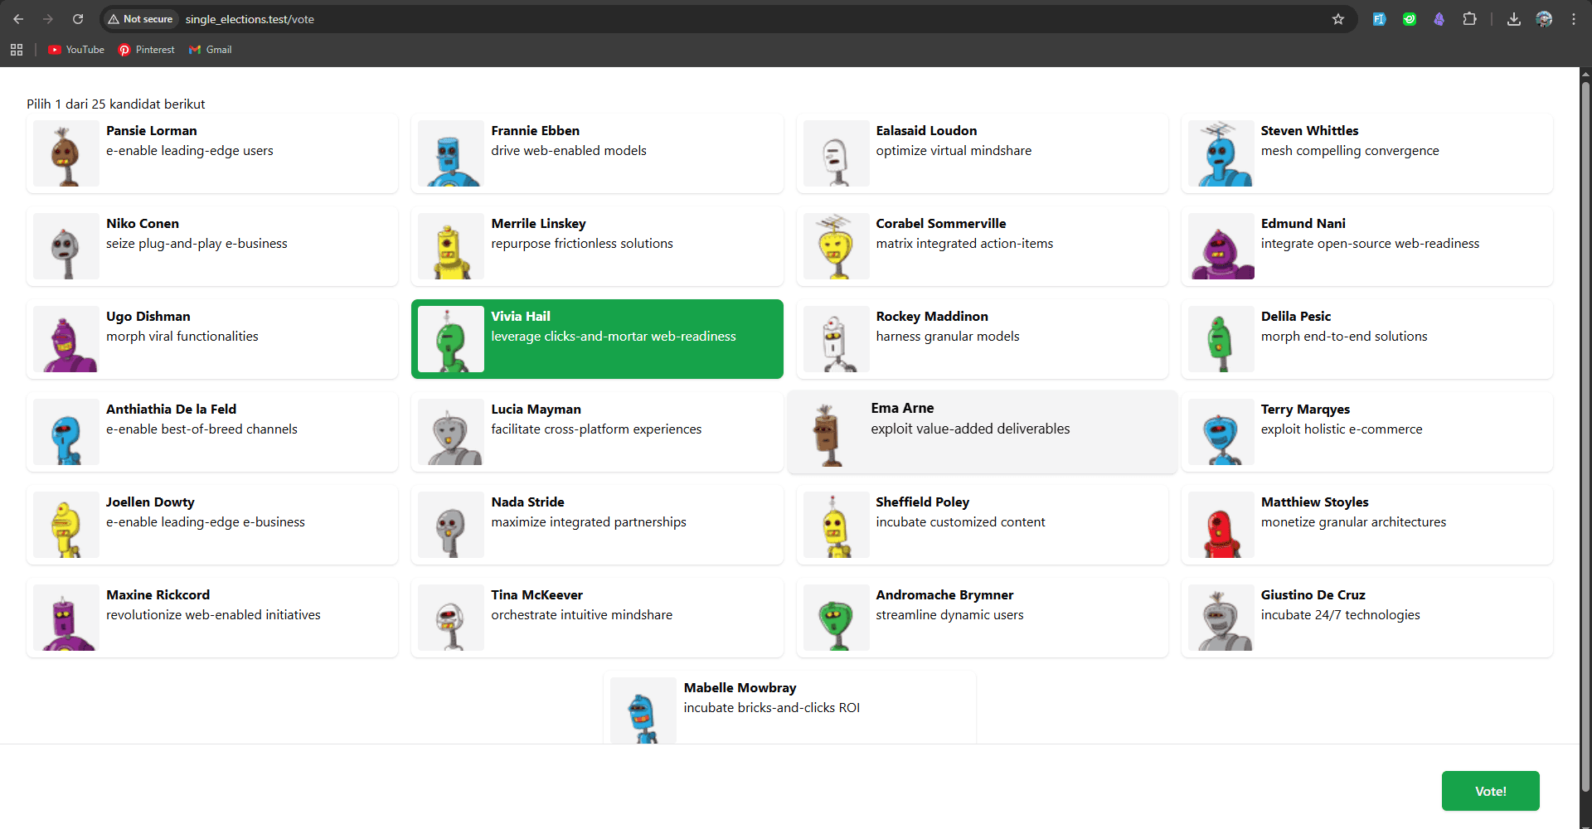The image size is (1592, 829).
Task: Click Steven Whittles blue robot avatar
Action: click(x=1221, y=153)
